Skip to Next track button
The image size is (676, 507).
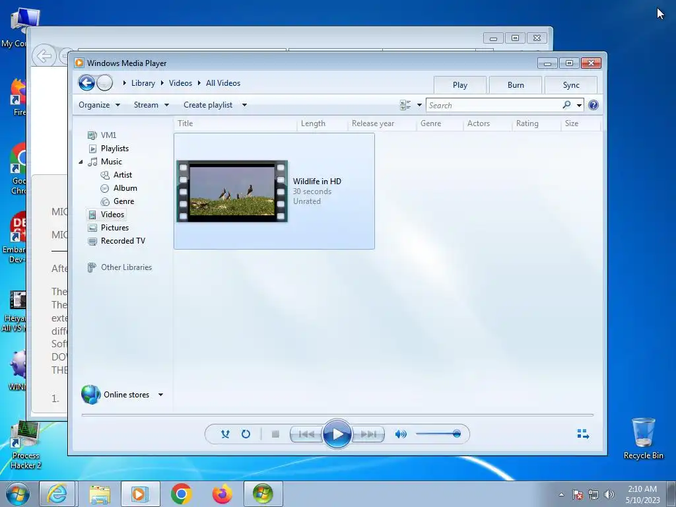(368, 434)
